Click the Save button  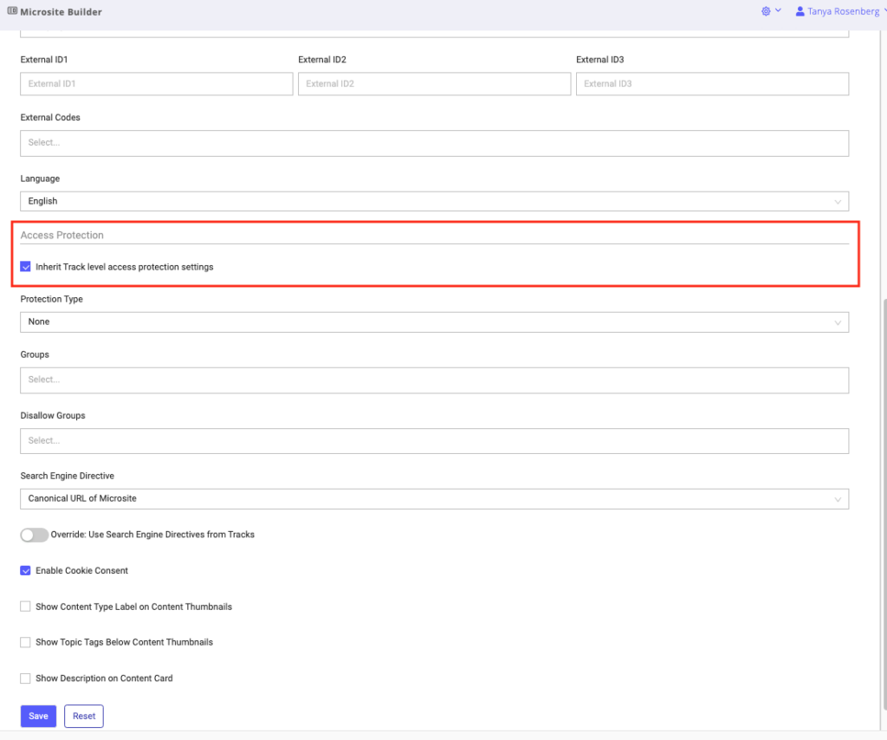[x=38, y=717]
